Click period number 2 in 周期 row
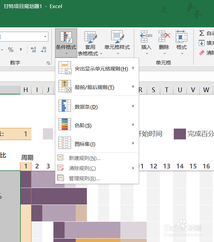The image size is (214, 242). (37, 166)
